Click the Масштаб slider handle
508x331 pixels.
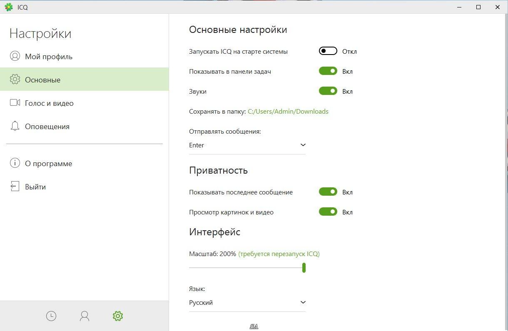[304, 267]
